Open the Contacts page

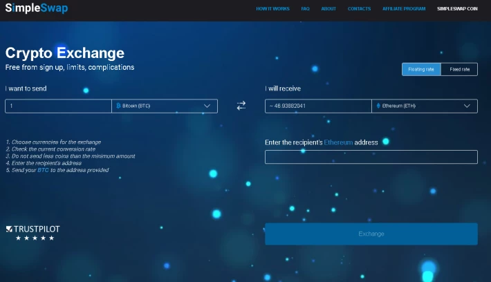tap(359, 9)
